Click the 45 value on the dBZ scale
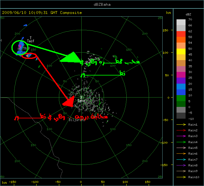204x186 pixels. (x=190, y=54)
